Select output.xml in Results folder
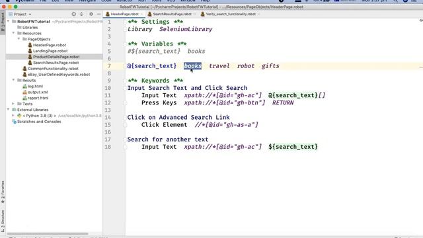423x238 pixels. coord(38,93)
